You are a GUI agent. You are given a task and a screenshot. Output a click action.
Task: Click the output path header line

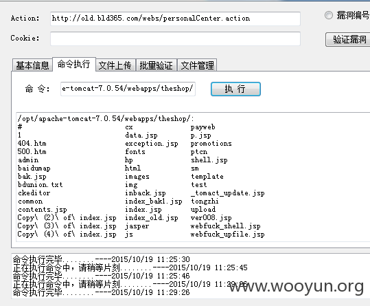point(106,119)
